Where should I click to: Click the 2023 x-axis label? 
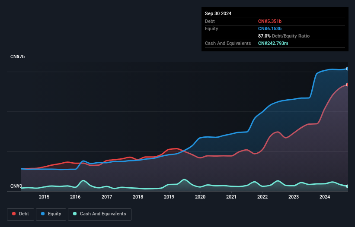pos(294,197)
